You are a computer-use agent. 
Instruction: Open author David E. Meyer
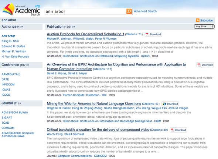[77, 73]
